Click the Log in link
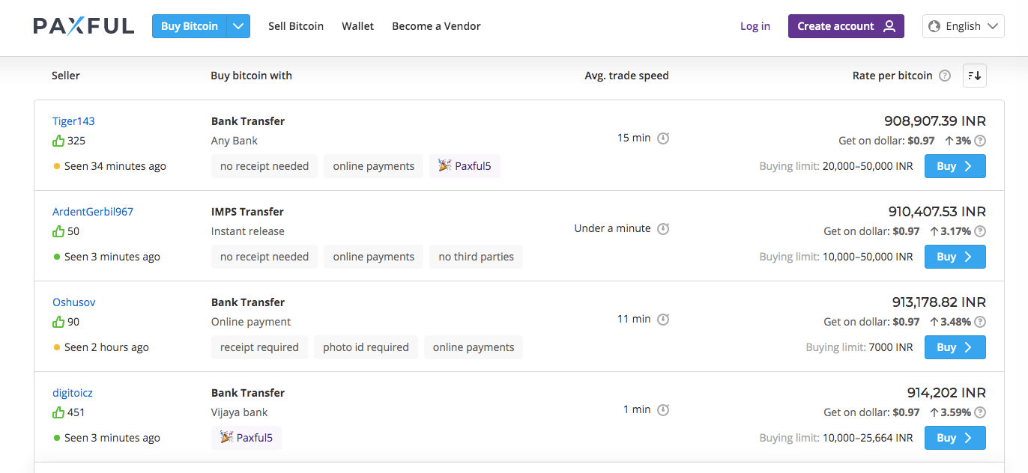 pos(755,26)
